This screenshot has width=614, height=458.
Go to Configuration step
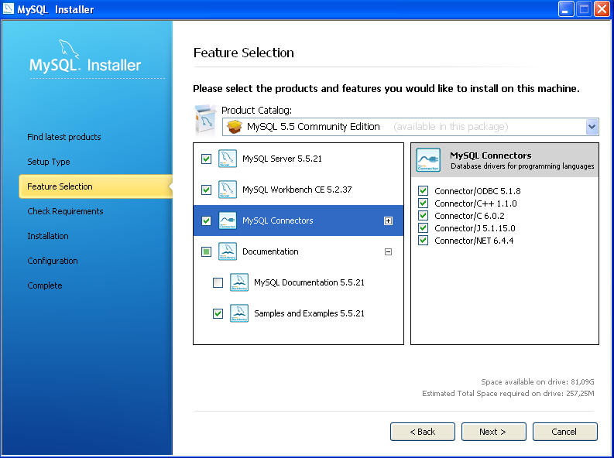53,261
